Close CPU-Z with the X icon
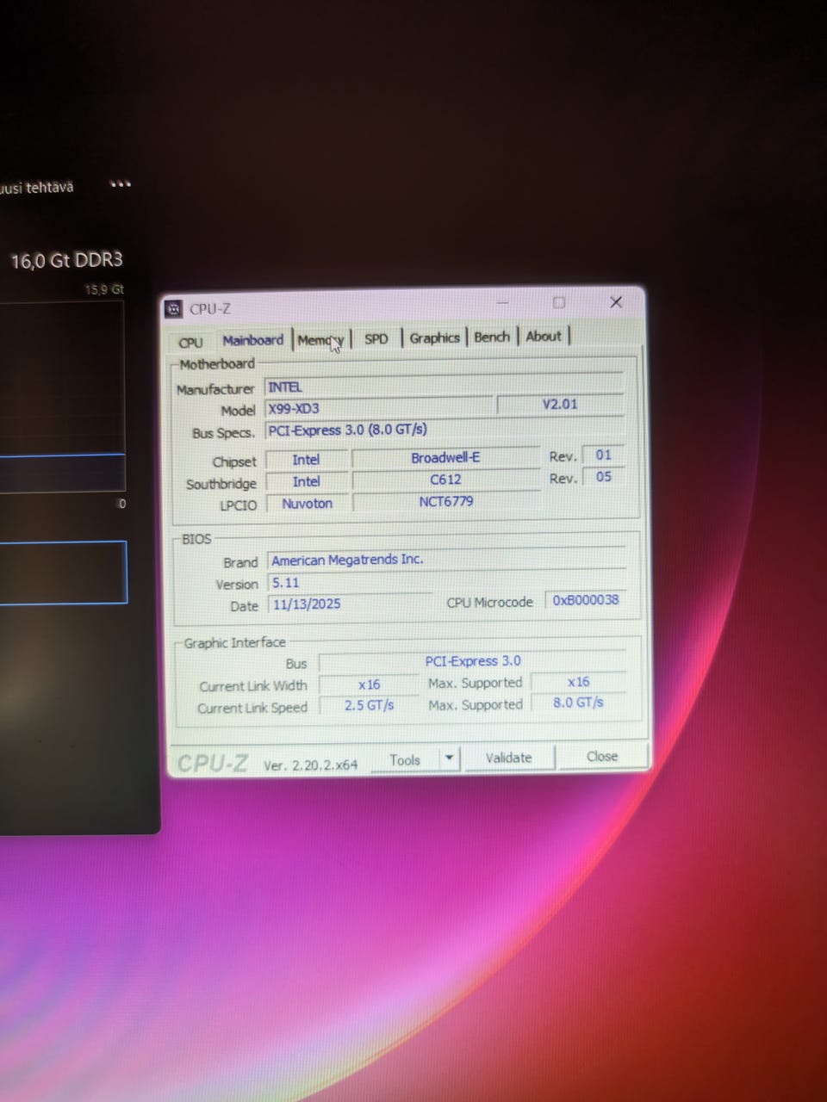This screenshot has width=827, height=1102. (616, 301)
